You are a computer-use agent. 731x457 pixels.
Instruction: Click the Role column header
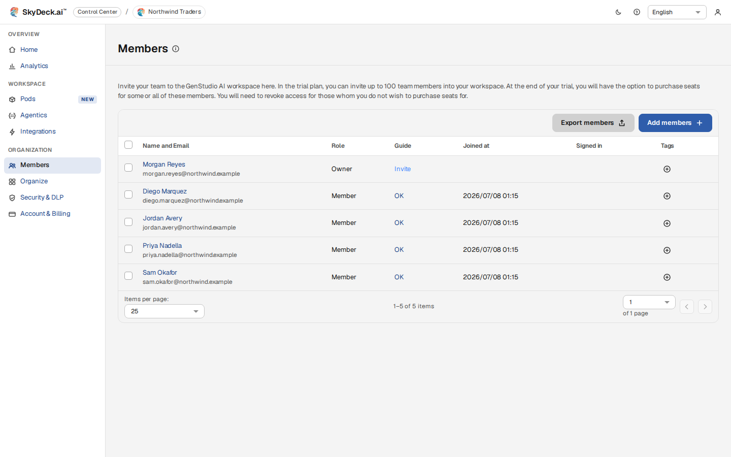pyautogui.click(x=338, y=146)
